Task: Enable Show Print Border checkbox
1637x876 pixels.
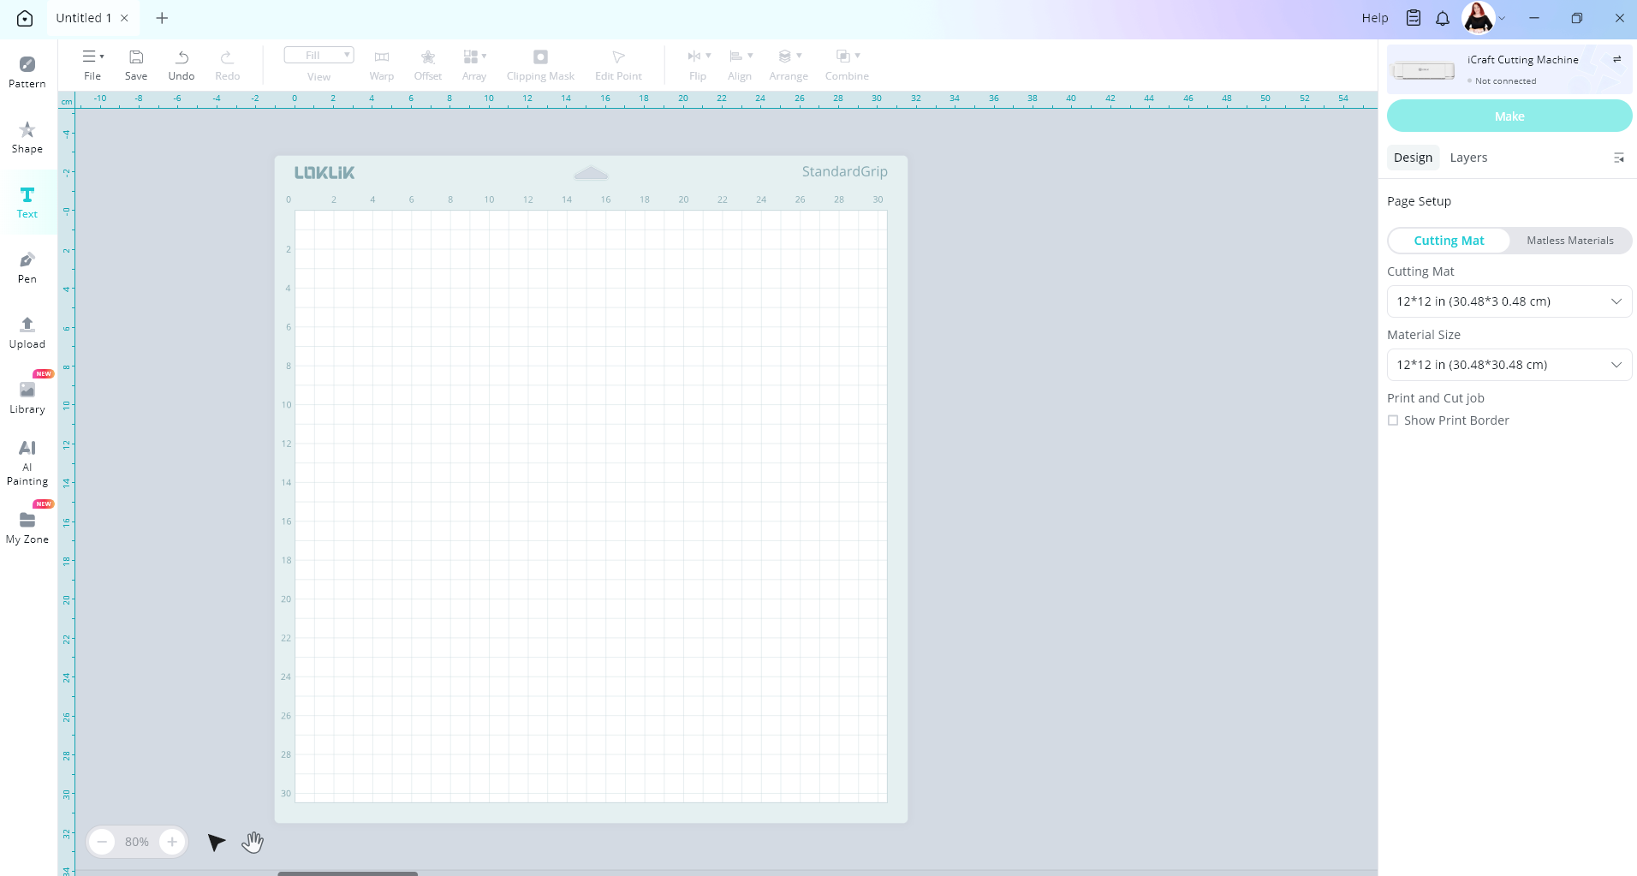Action: (x=1393, y=420)
